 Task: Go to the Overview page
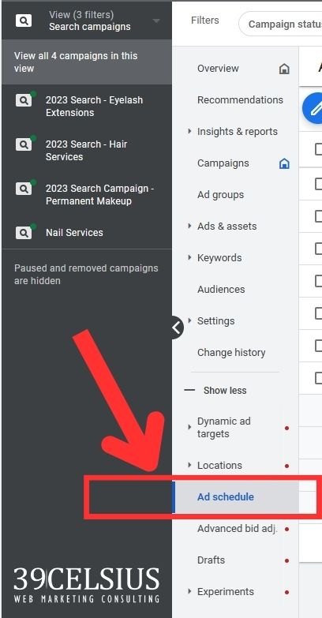pyautogui.click(x=218, y=69)
